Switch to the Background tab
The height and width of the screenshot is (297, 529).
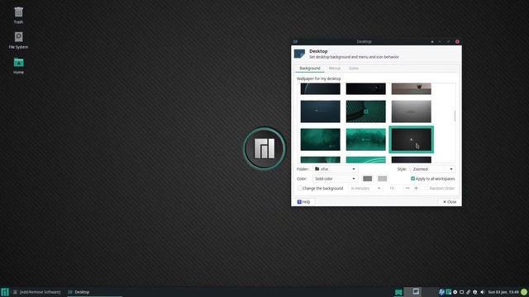pos(310,68)
